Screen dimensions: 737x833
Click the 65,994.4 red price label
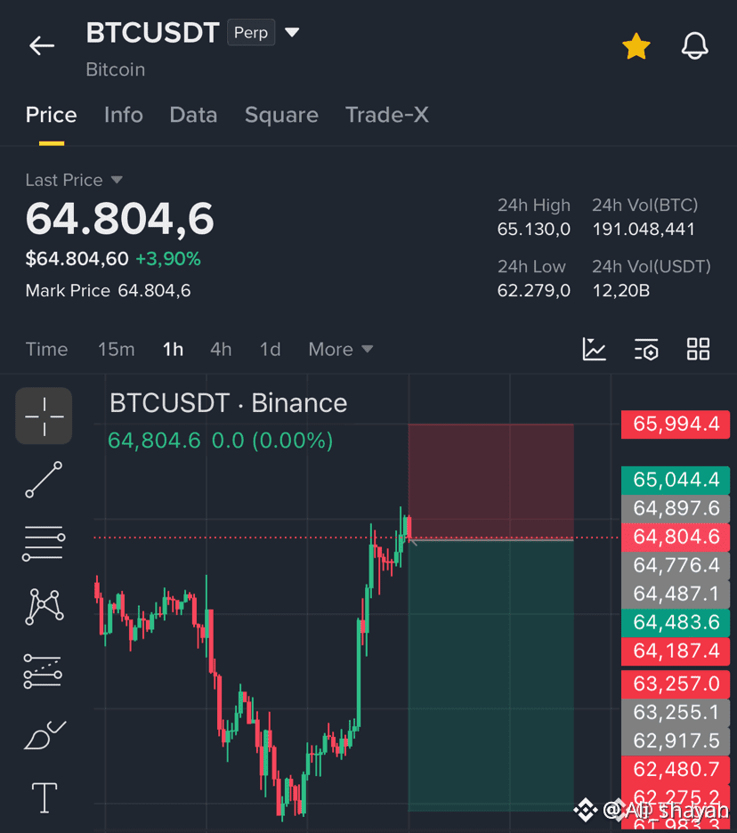(676, 424)
